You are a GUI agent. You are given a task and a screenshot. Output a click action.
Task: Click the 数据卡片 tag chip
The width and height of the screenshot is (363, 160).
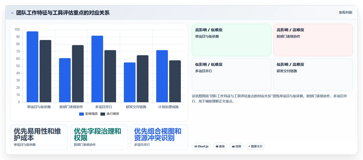(x=255, y=146)
